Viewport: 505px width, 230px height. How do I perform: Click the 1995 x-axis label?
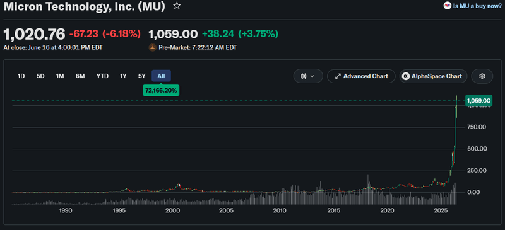tap(119, 211)
